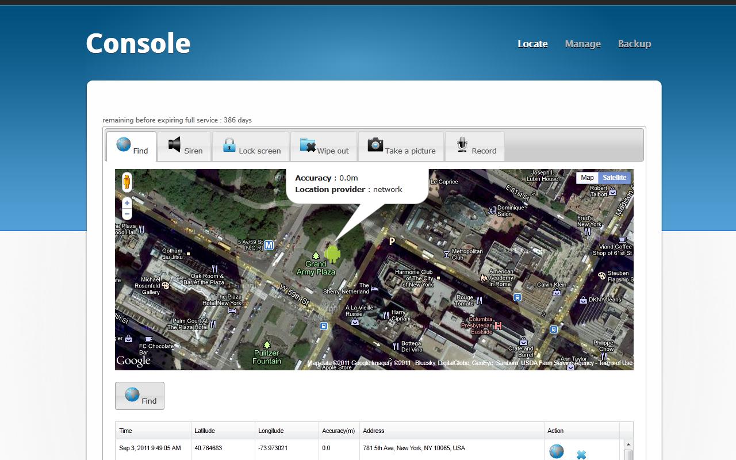Click the Rouge Tomate restaurant icon
The height and width of the screenshot is (460, 736).
point(479,300)
